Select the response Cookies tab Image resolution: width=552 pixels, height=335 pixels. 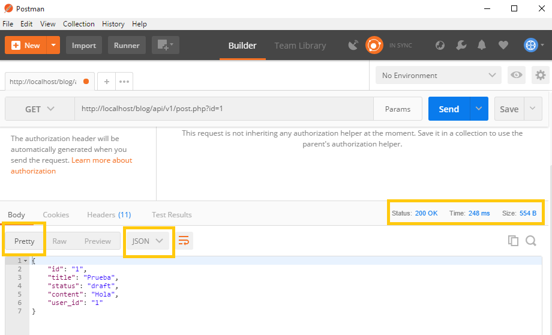(x=56, y=214)
